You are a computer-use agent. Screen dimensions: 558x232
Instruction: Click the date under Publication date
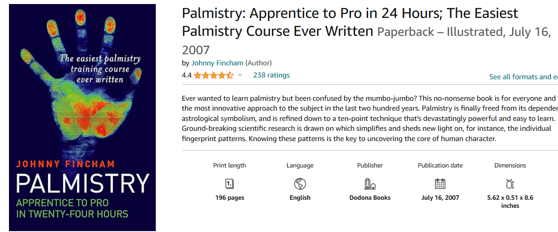[440, 198]
